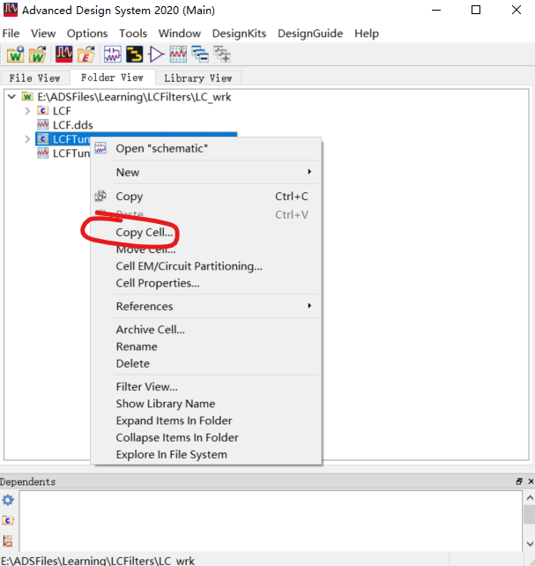The width and height of the screenshot is (535, 566).
Task: Maximize the ADS Main window
Action: (x=476, y=10)
